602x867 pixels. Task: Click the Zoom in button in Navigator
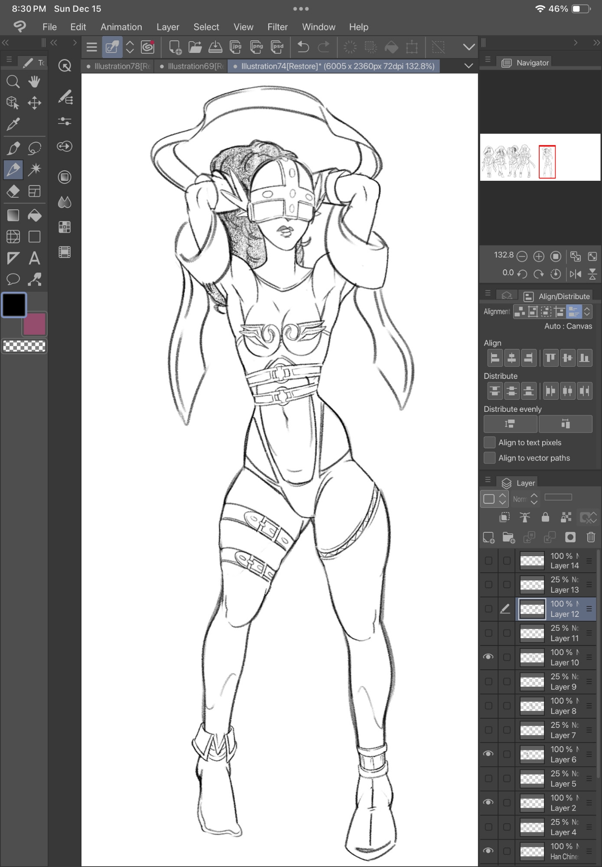click(539, 256)
